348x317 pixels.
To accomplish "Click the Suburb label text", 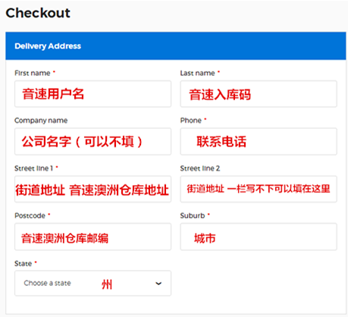I will tap(193, 215).
